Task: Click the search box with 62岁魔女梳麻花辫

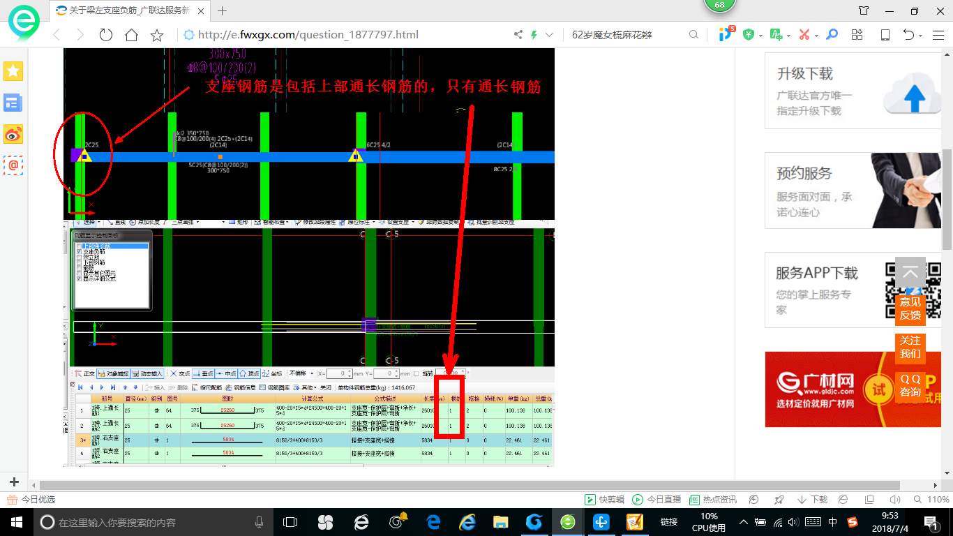Action: point(626,35)
